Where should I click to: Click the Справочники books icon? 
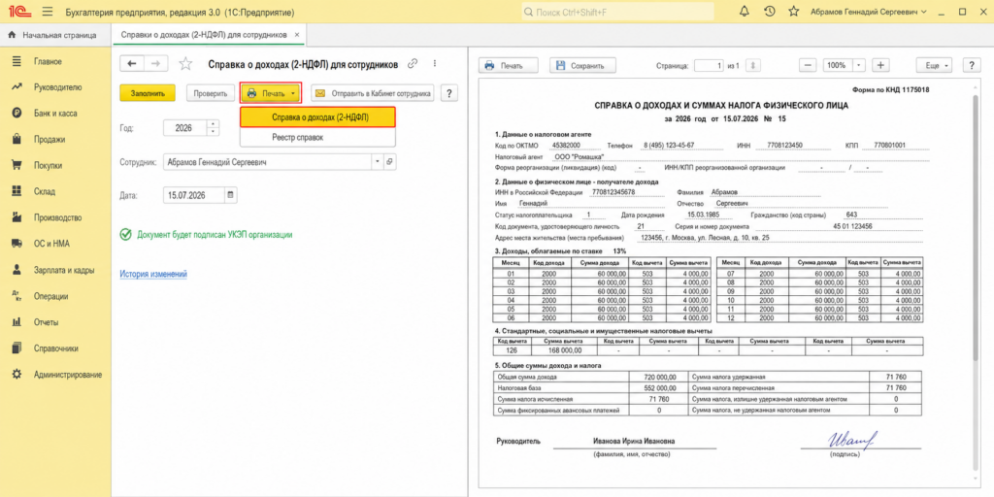click(x=17, y=348)
